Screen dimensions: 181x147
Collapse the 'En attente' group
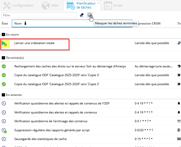pyautogui.click(x=3, y=95)
